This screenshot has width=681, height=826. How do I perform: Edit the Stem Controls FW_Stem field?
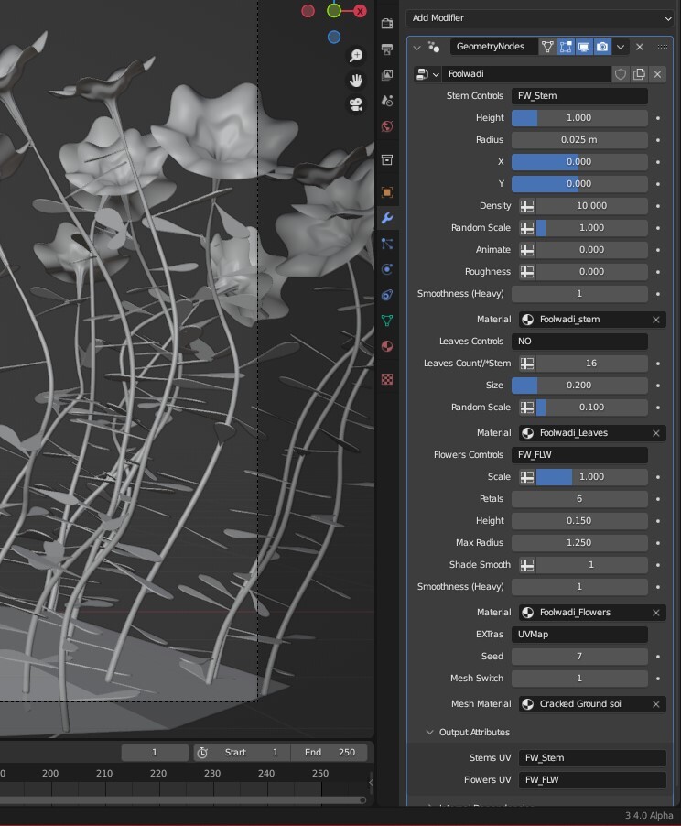(579, 96)
